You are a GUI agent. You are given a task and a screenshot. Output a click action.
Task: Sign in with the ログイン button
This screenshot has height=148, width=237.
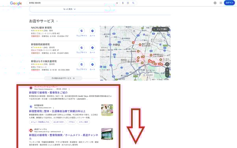click(229, 3)
